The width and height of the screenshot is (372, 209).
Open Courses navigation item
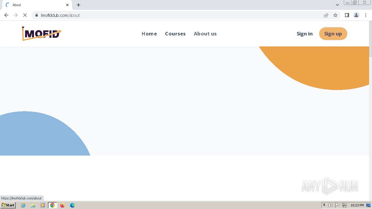coord(175,34)
